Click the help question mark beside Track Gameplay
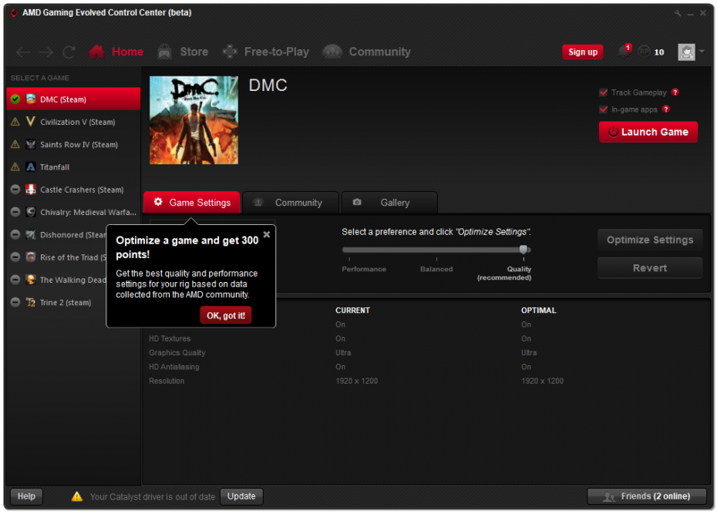This screenshot has width=717, height=514. coord(675,92)
